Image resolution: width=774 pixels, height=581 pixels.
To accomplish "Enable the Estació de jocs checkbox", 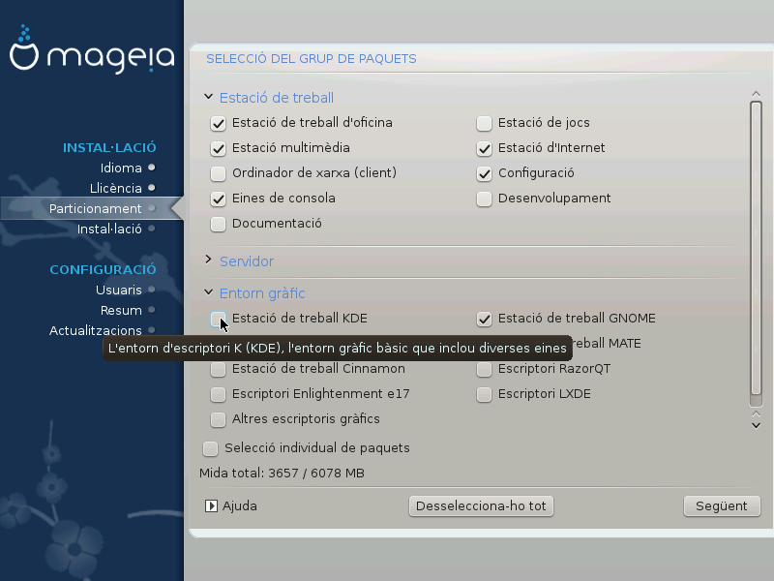I will pos(484,123).
